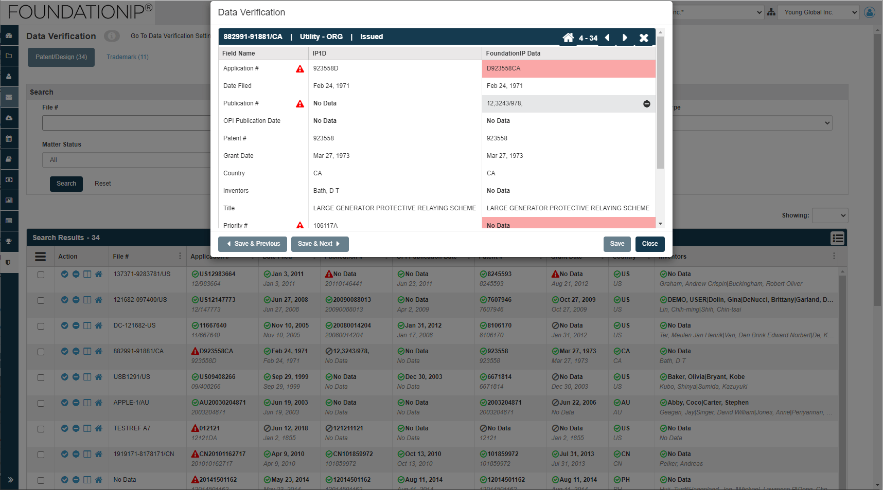Open Go To Data Verification Settings link
The width and height of the screenshot is (883, 490).
pos(170,36)
